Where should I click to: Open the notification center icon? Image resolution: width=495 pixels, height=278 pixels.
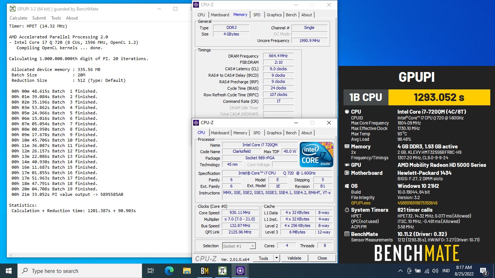pos(483,271)
